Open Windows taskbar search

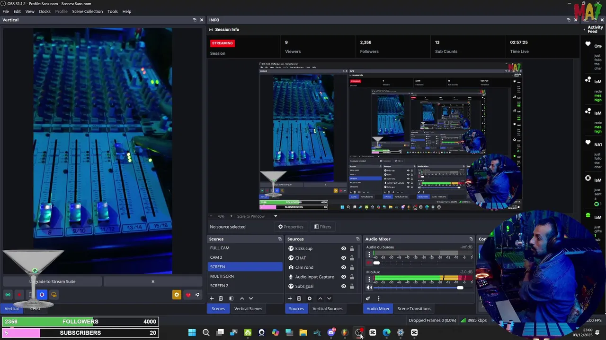206,332
